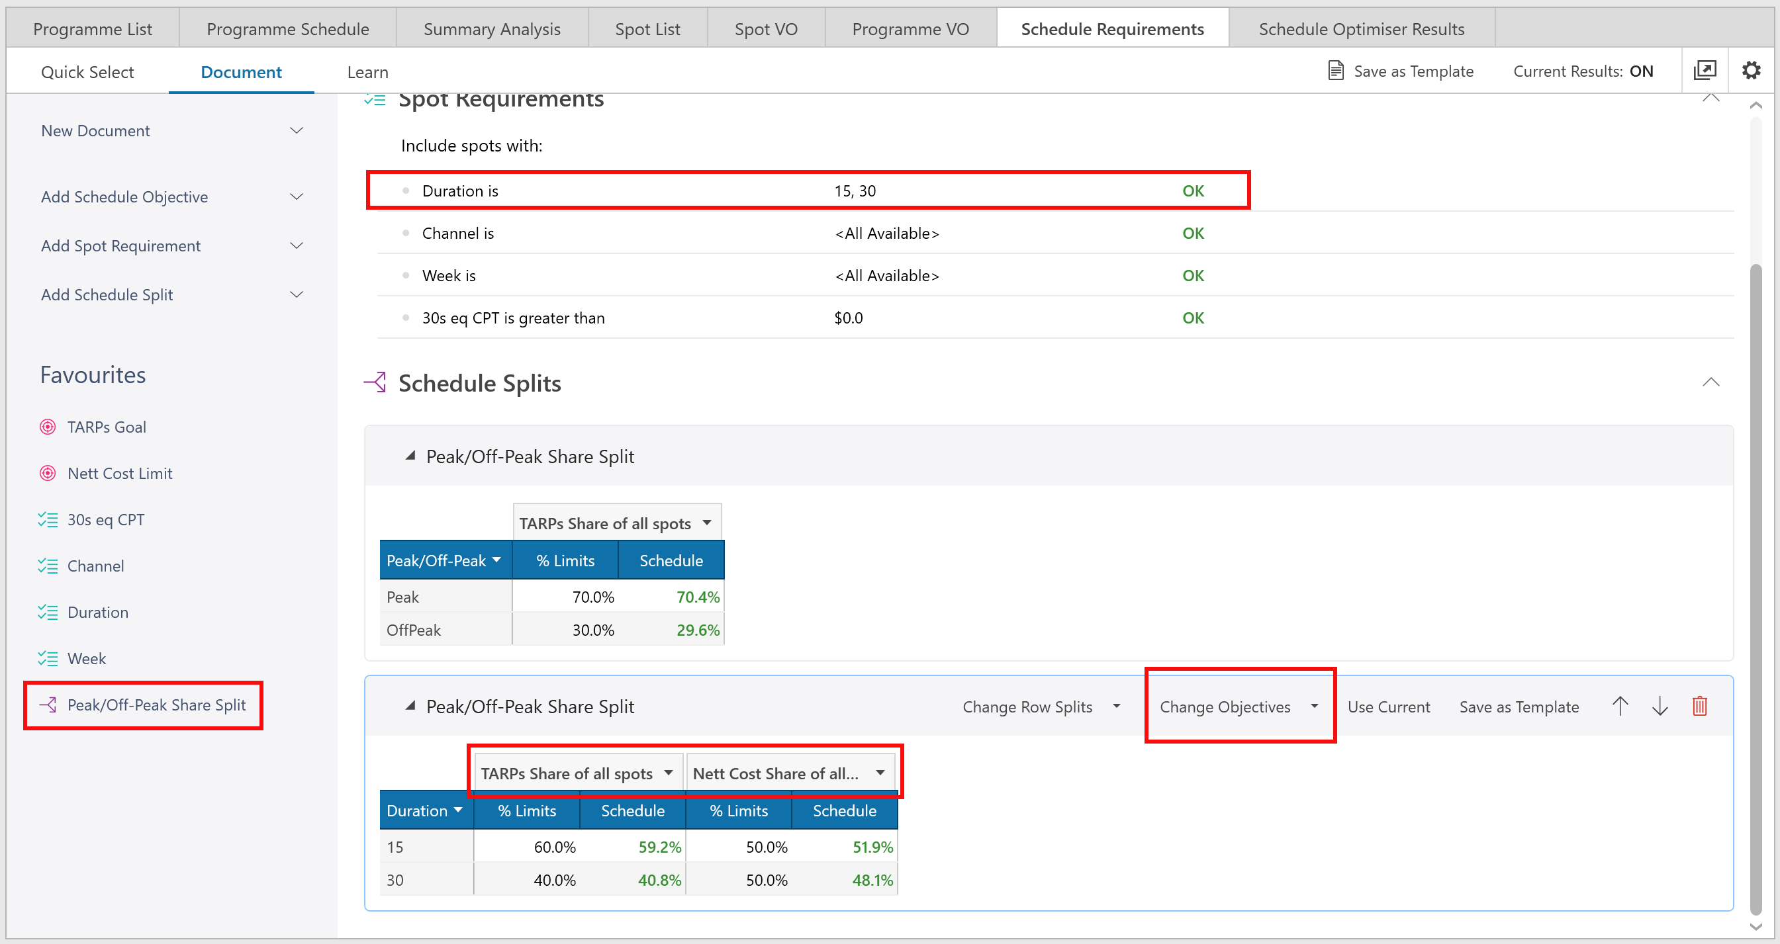Click 30s eq CPT favourite
The width and height of the screenshot is (1780, 944).
(105, 519)
